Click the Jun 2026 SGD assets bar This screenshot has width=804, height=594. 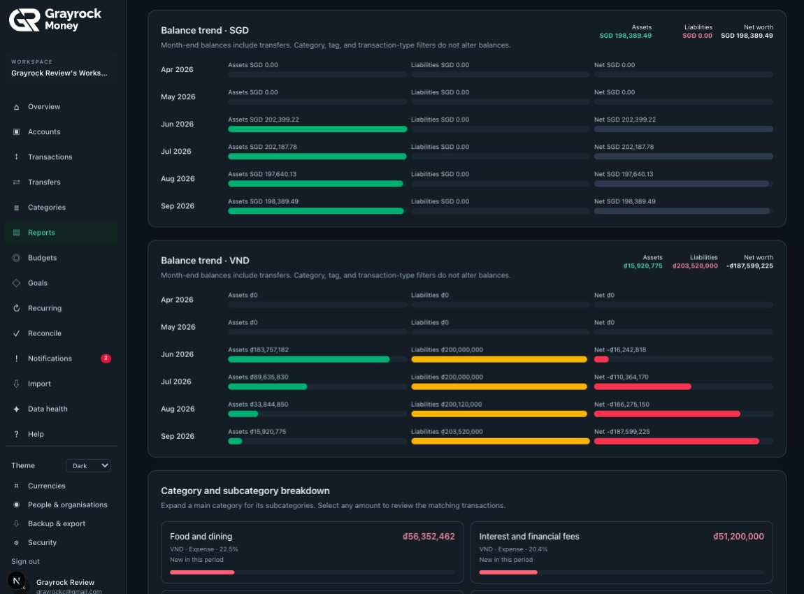point(317,129)
